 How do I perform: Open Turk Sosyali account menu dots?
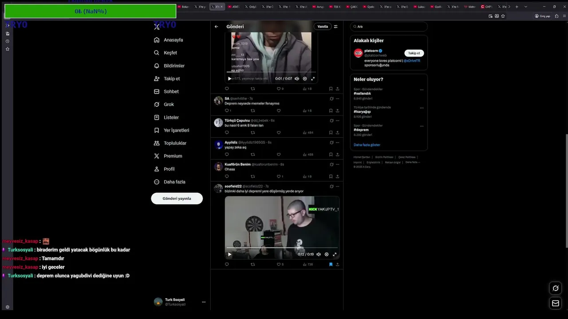coord(204,302)
